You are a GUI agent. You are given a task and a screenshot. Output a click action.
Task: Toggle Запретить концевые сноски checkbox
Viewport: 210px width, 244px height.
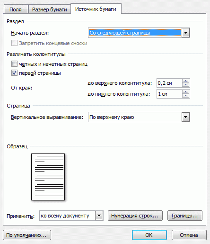click(x=14, y=43)
